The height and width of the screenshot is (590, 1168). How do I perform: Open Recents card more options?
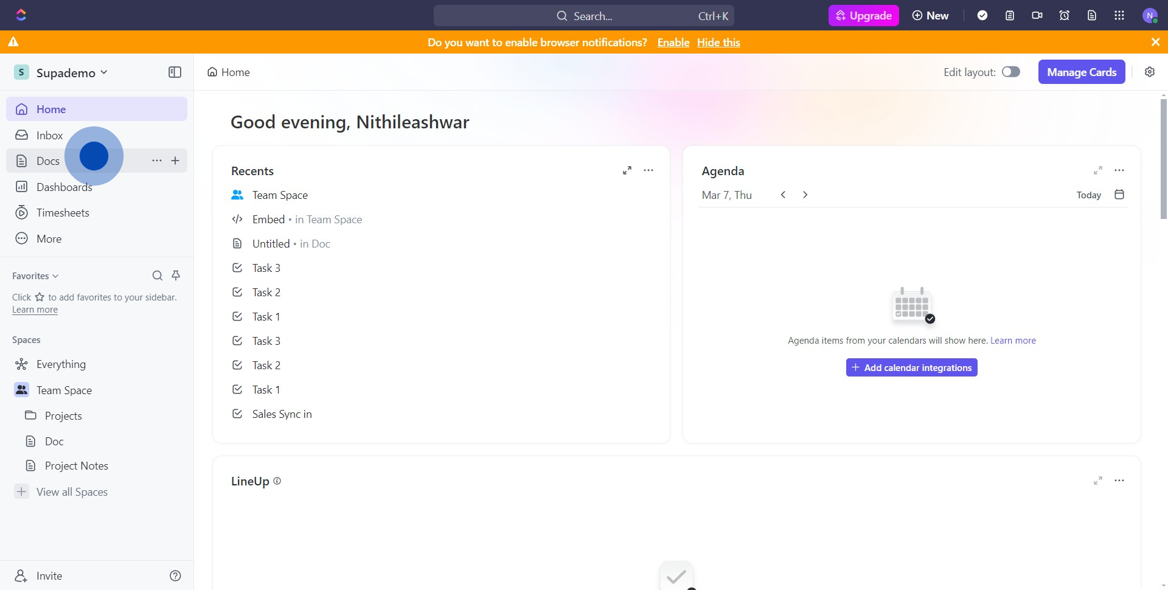tap(648, 170)
